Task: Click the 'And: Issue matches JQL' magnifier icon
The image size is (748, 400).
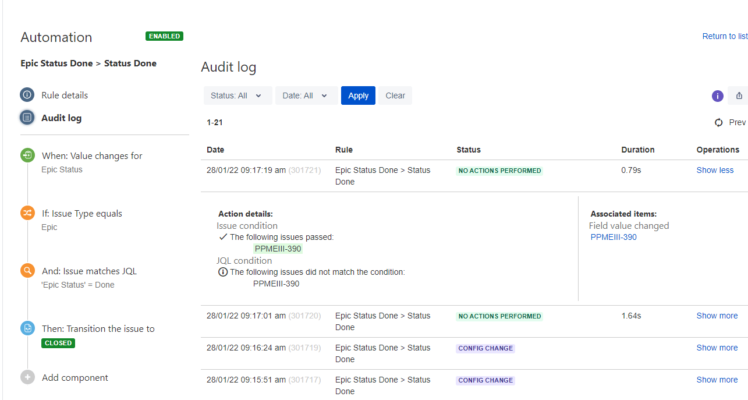Action: pyautogui.click(x=27, y=270)
